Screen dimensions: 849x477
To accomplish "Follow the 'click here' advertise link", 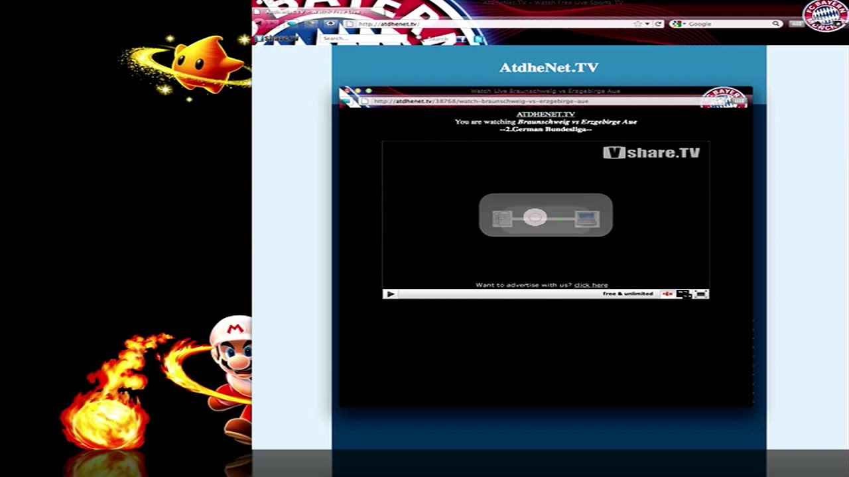I will [591, 285].
